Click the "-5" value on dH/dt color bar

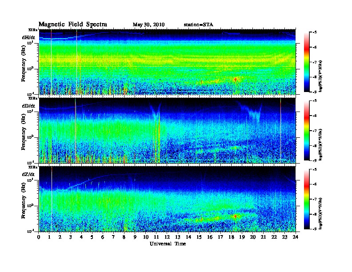[315, 32]
